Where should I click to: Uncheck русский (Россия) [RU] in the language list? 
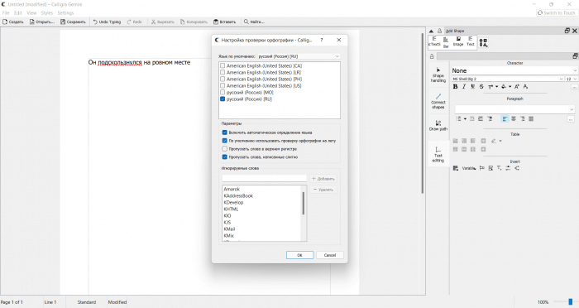click(x=223, y=99)
